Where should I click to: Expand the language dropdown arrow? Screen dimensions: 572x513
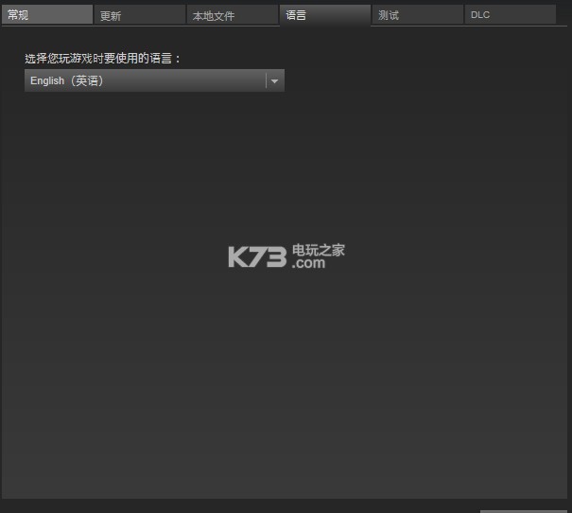click(x=274, y=81)
